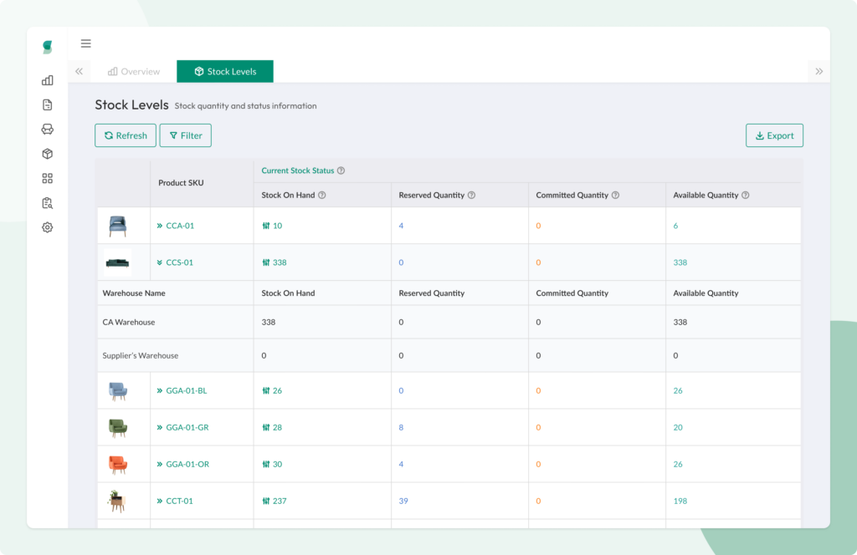857x555 pixels.
Task: Open the bar chart analytics sidebar icon
Action: coord(48,80)
